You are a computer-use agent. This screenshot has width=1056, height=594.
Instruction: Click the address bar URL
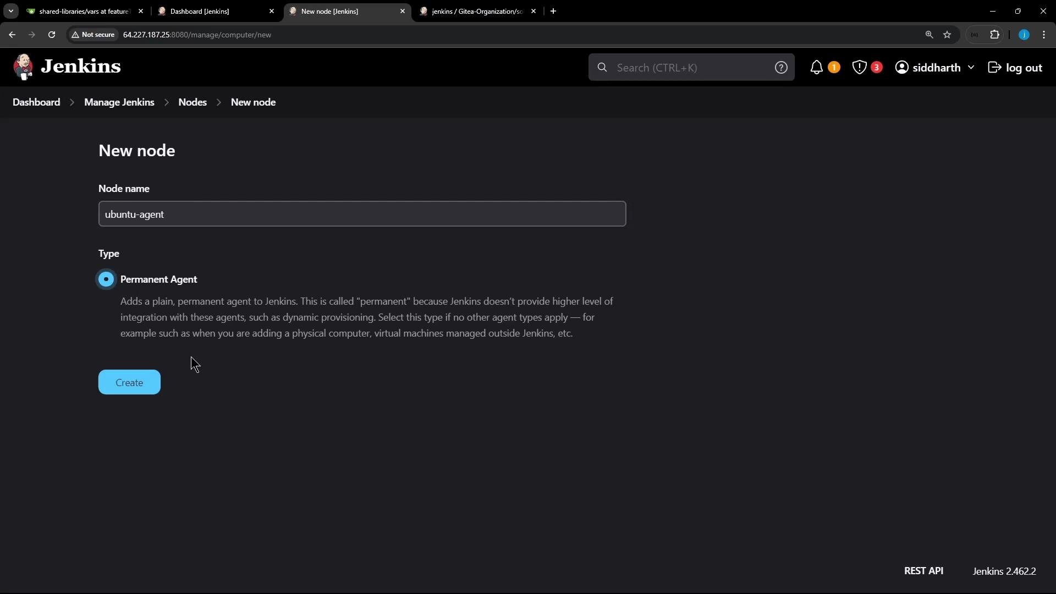(x=197, y=35)
